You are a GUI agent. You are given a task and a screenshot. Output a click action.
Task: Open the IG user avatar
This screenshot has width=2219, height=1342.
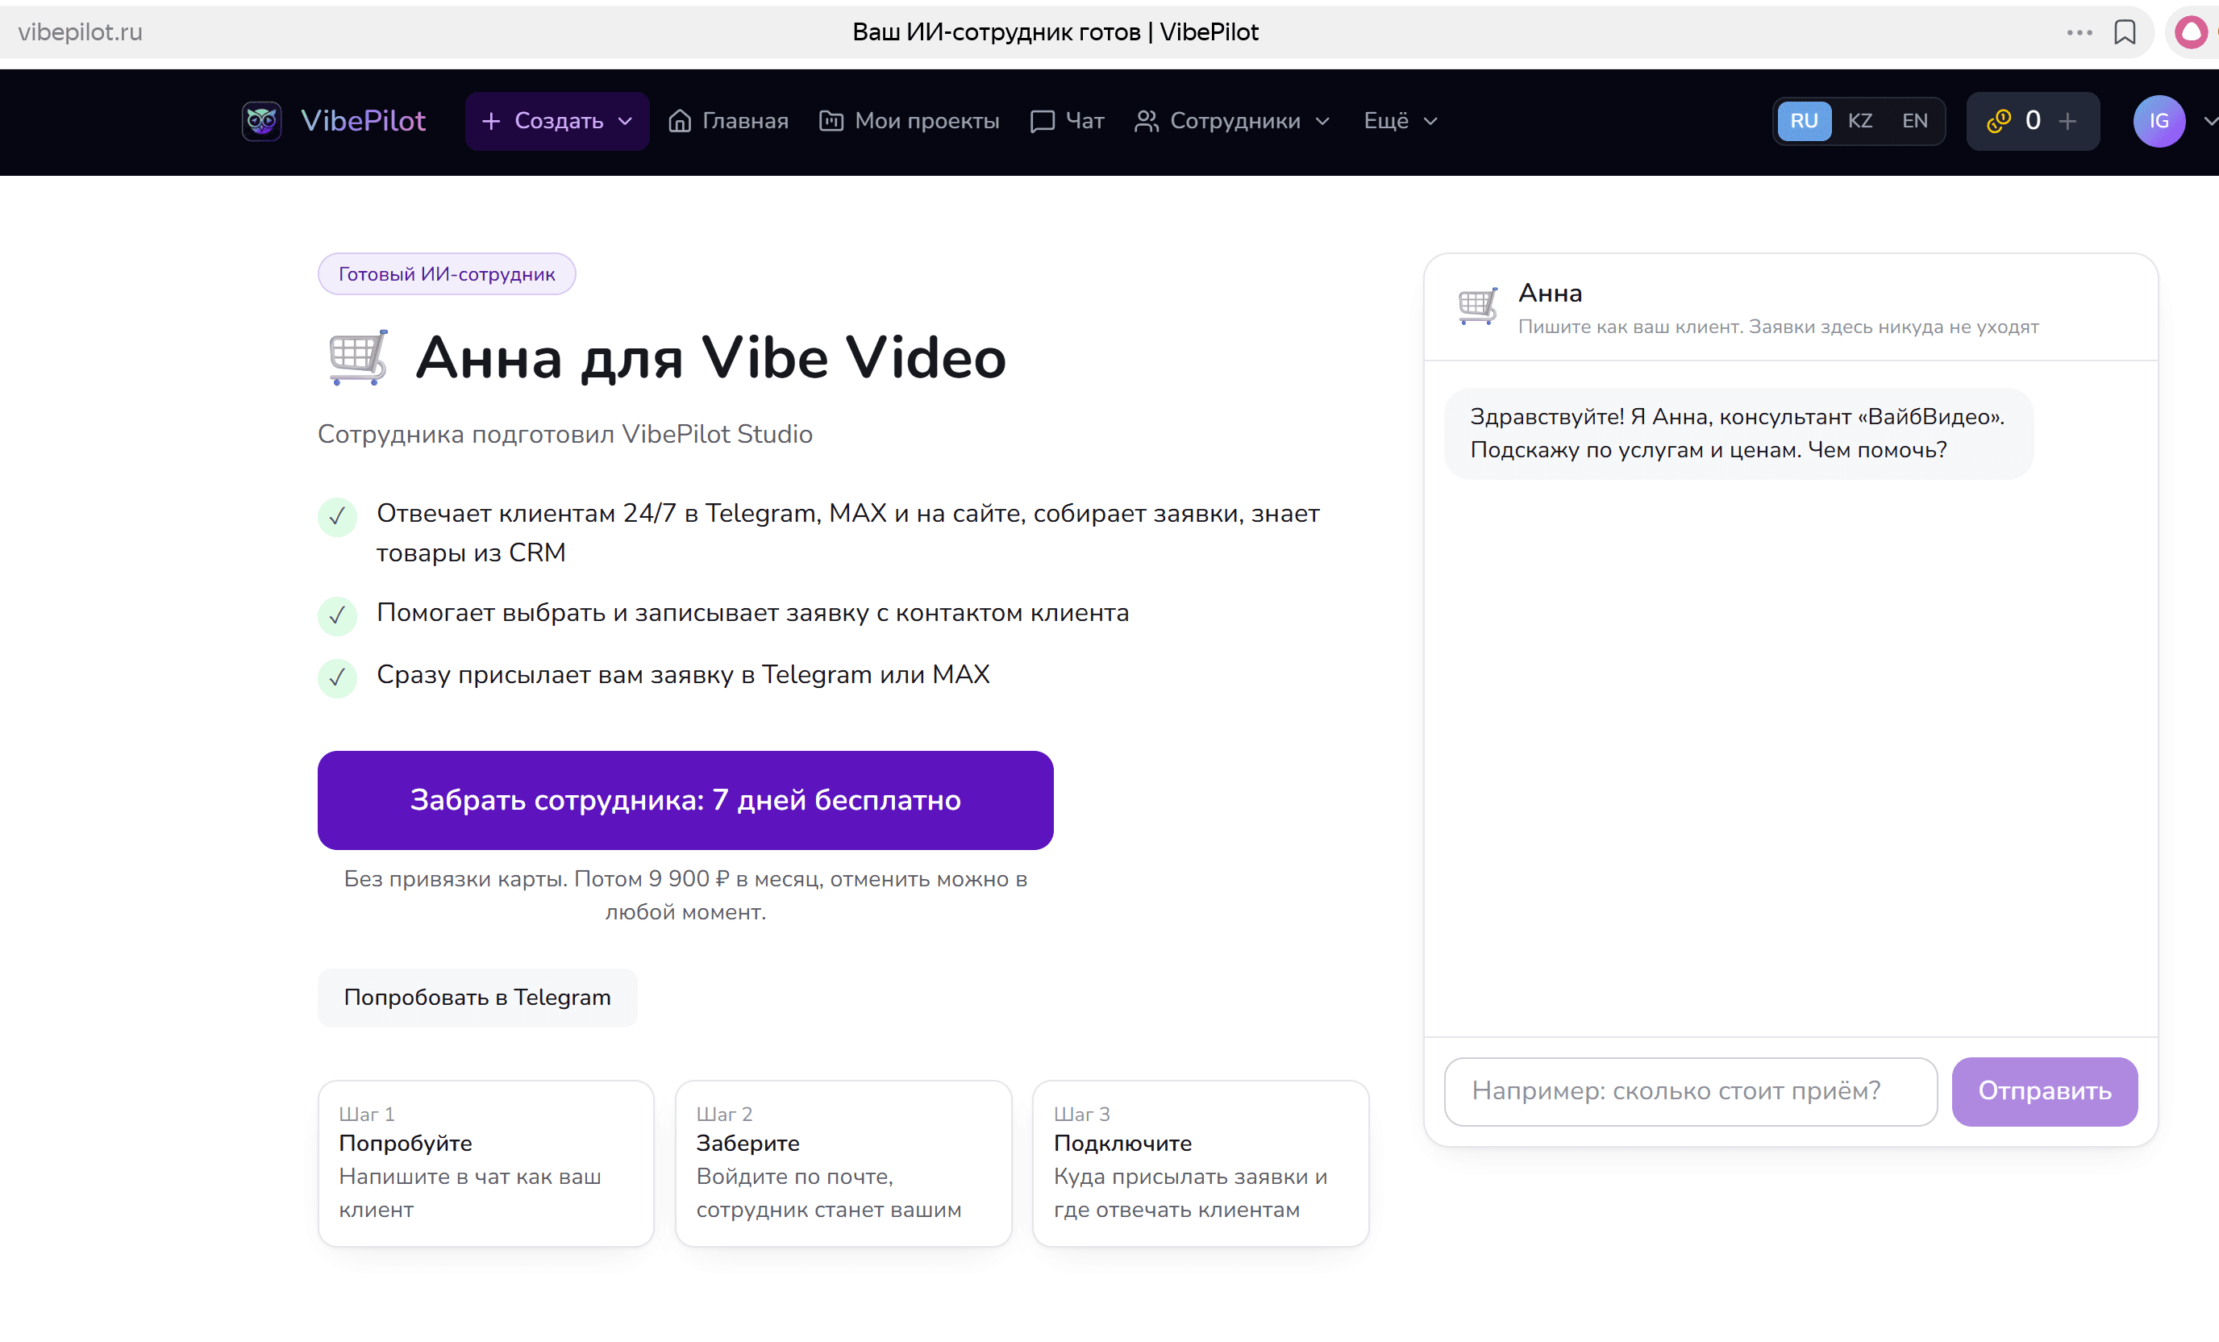2159,121
